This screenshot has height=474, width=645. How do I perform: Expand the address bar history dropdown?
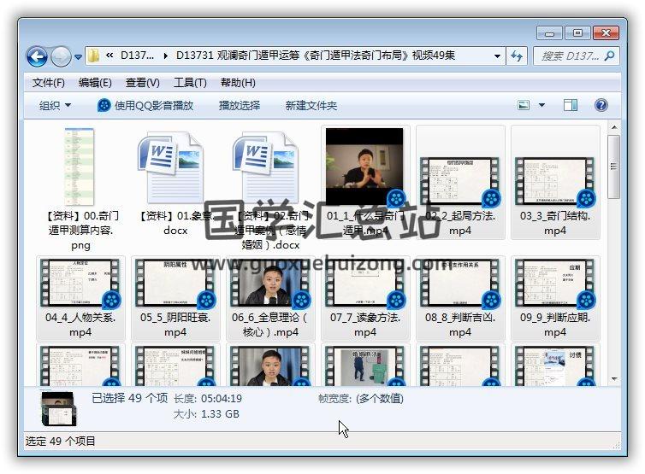498,56
